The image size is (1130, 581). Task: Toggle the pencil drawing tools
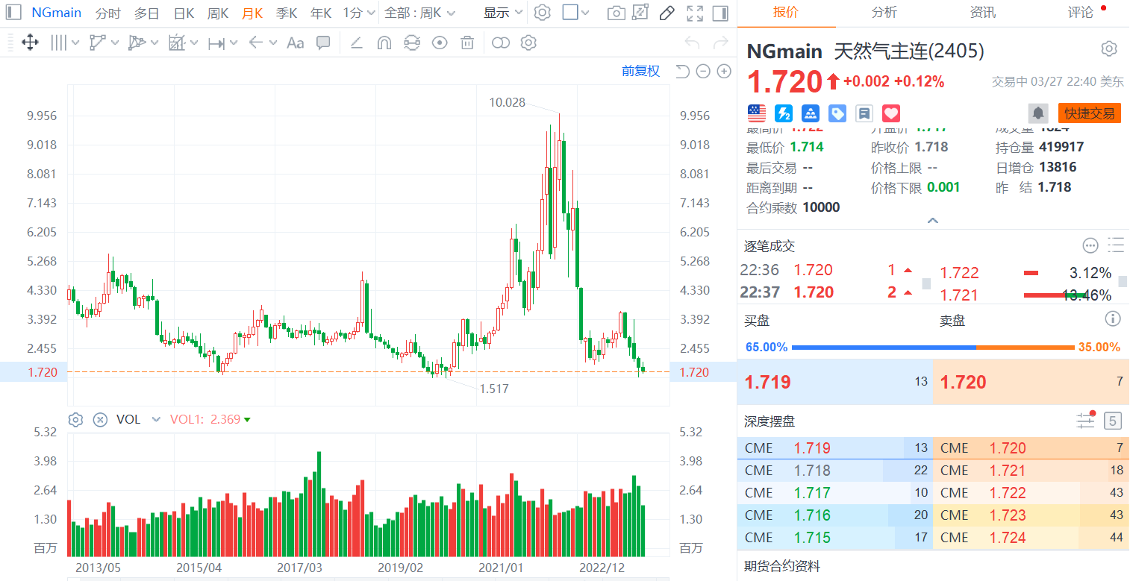pos(667,13)
